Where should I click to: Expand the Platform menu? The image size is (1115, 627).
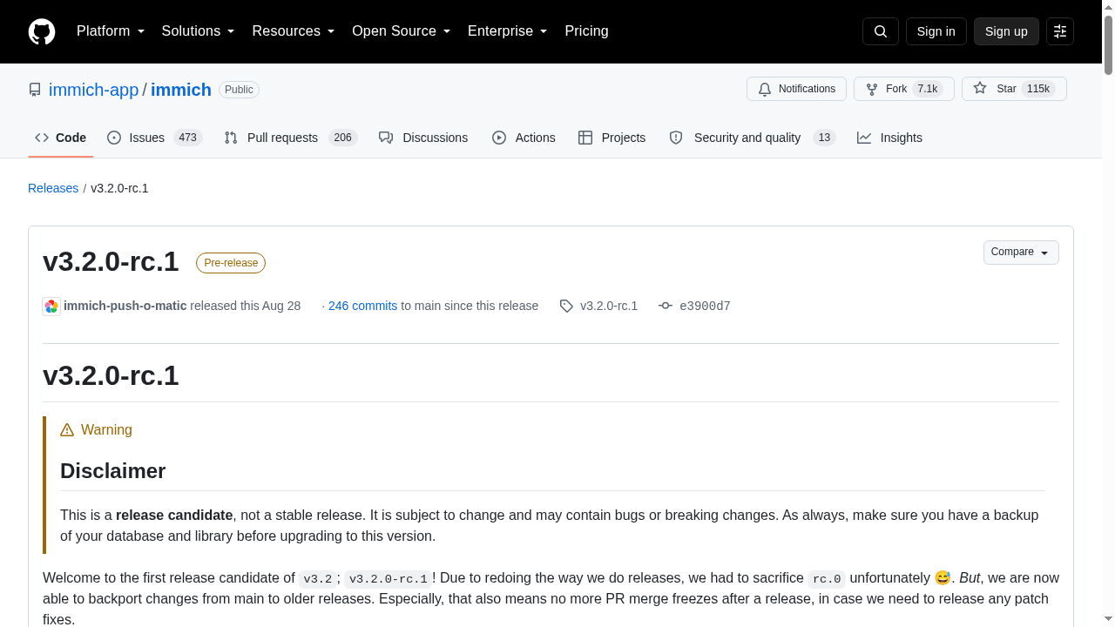(x=111, y=31)
